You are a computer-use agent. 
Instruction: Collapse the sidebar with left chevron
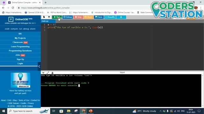tap(39, 66)
